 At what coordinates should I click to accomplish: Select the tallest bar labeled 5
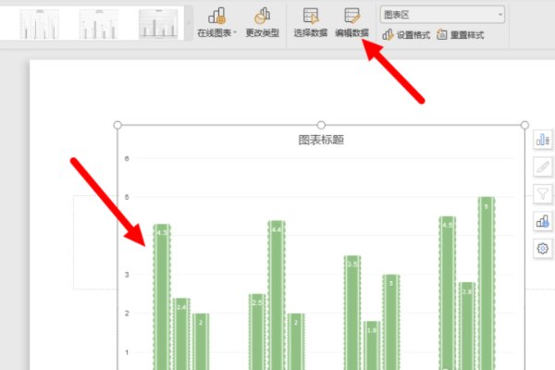pyautogui.click(x=487, y=284)
